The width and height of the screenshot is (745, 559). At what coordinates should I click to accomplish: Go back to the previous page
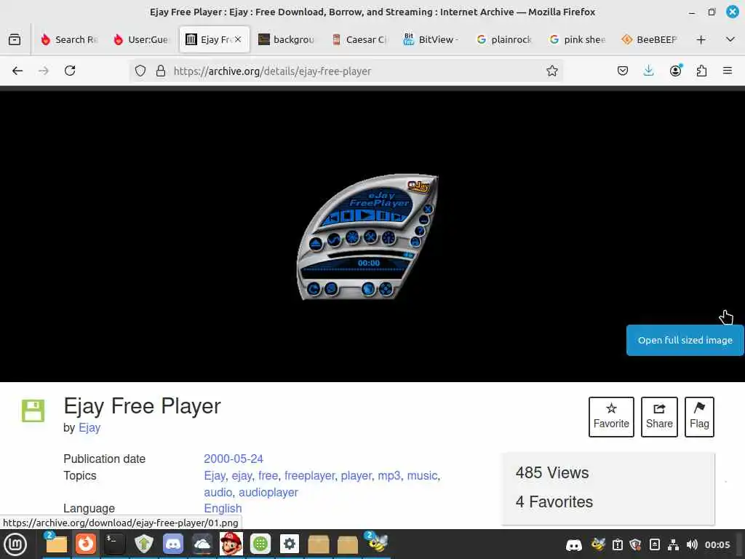(17, 71)
